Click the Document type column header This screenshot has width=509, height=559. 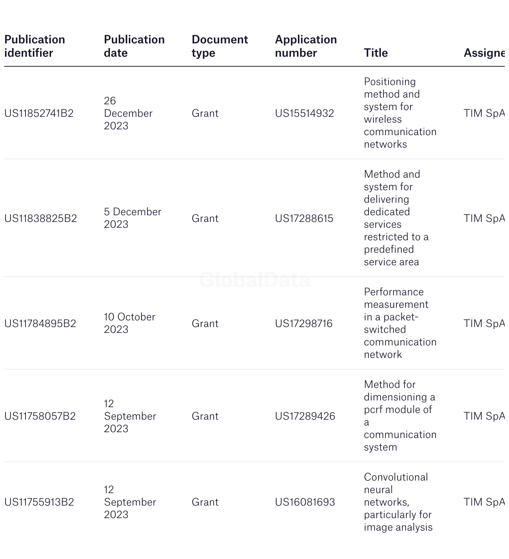pyautogui.click(x=220, y=46)
